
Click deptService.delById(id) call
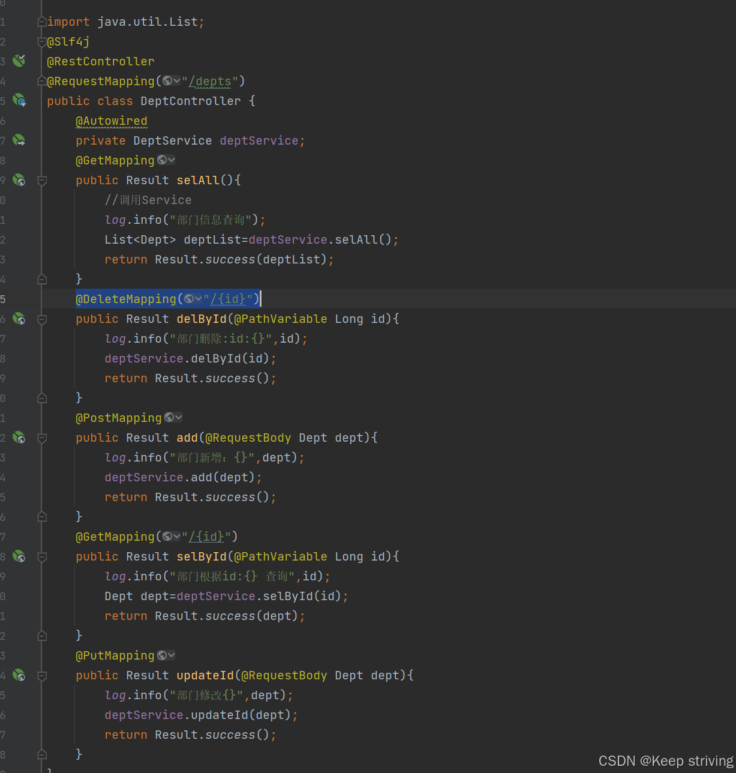pos(187,358)
